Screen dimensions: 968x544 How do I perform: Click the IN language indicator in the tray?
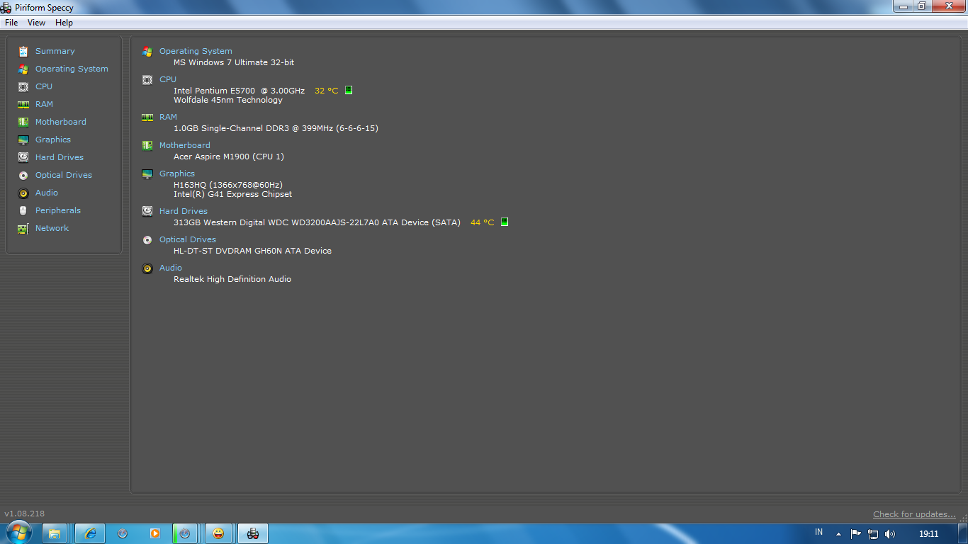(x=819, y=532)
